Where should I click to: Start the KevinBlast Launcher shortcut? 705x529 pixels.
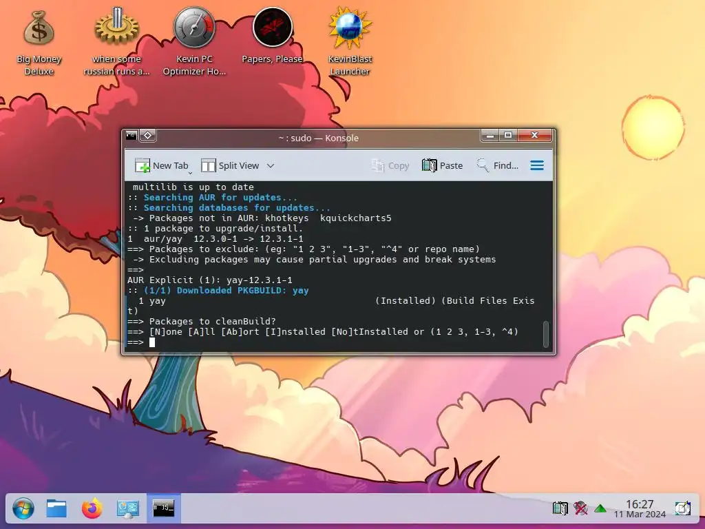(350, 43)
